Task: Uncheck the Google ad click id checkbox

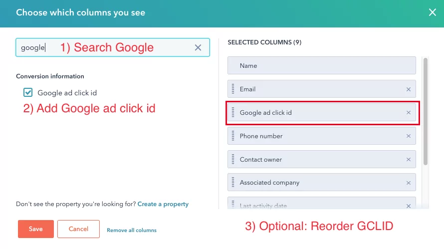Action: click(x=28, y=92)
